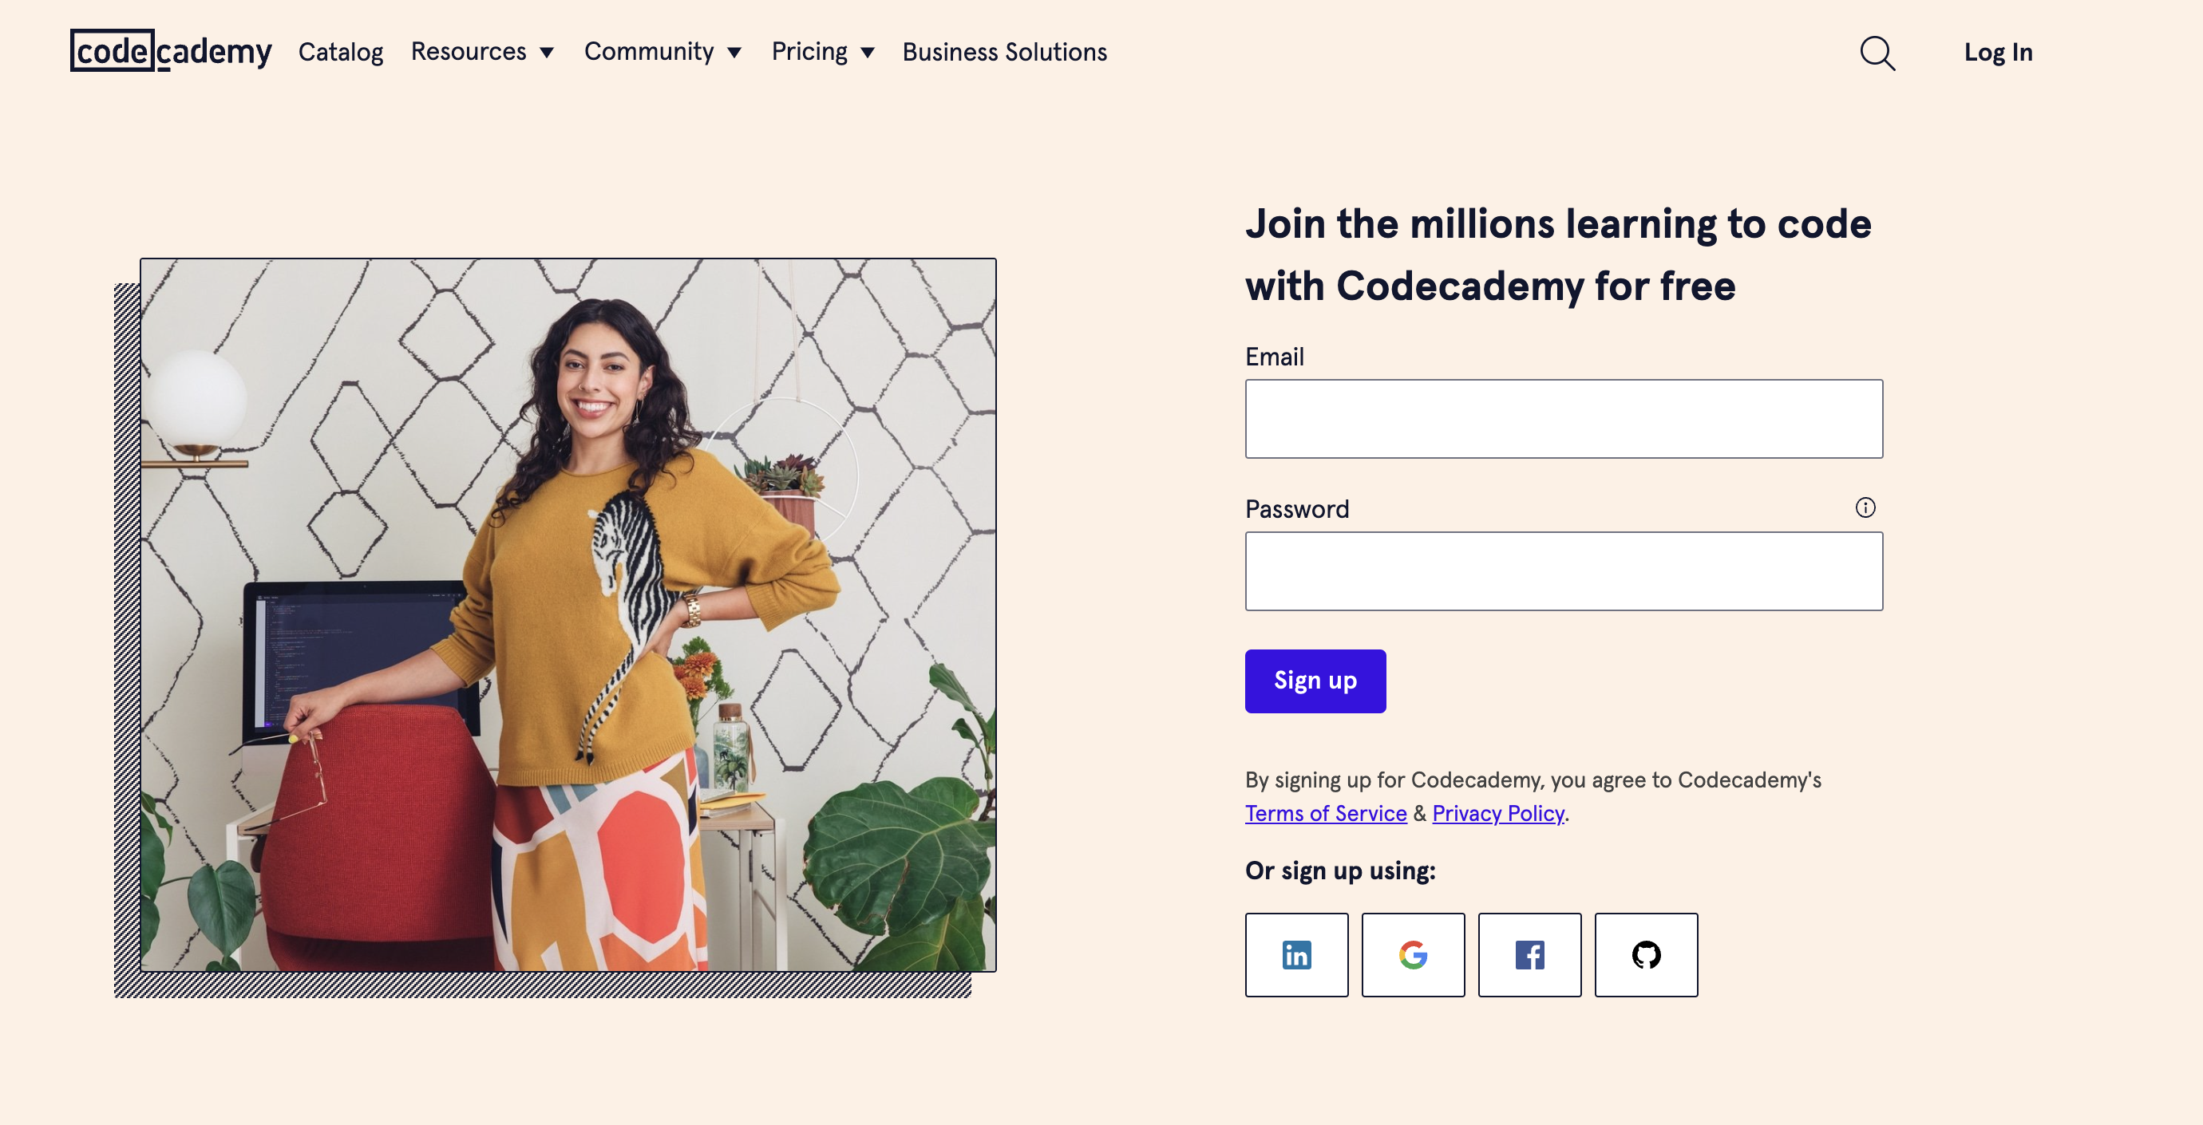
Task: Click the password info circle icon
Action: 1865,507
